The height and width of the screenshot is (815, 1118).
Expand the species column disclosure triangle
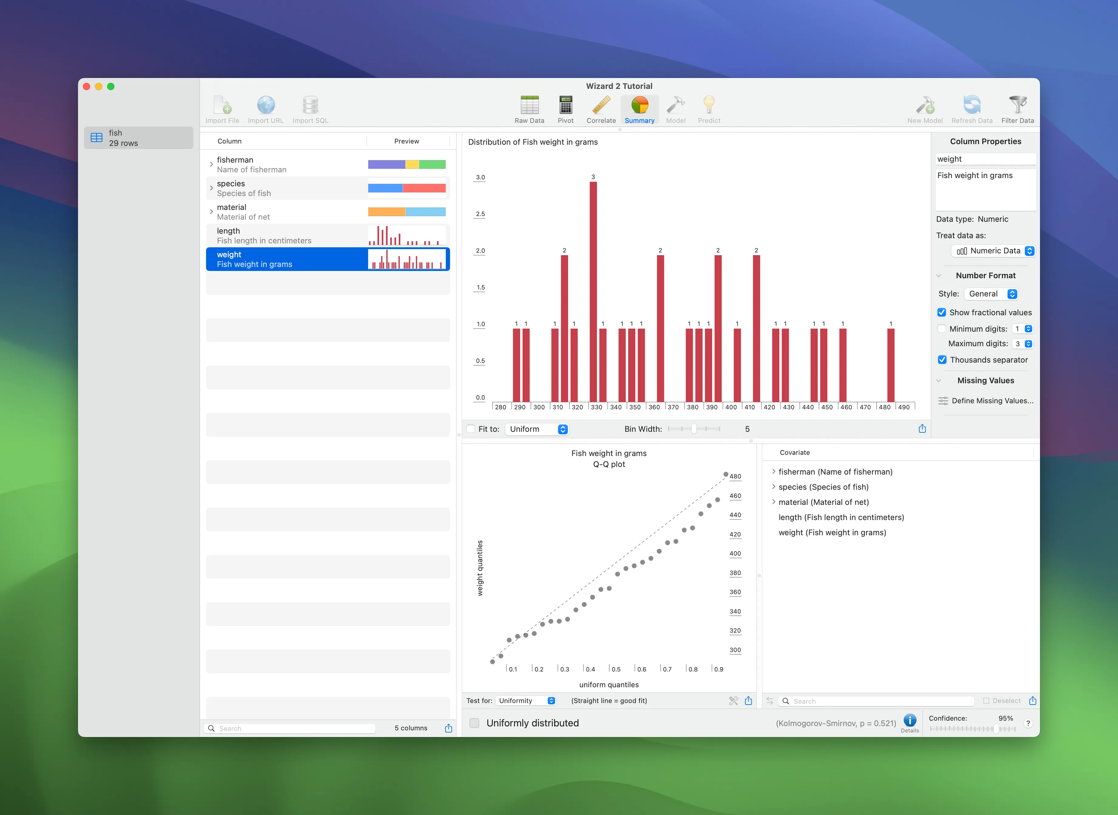pos(211,188)
